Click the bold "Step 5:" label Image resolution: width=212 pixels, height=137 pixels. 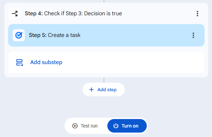[x=38, y=35]
